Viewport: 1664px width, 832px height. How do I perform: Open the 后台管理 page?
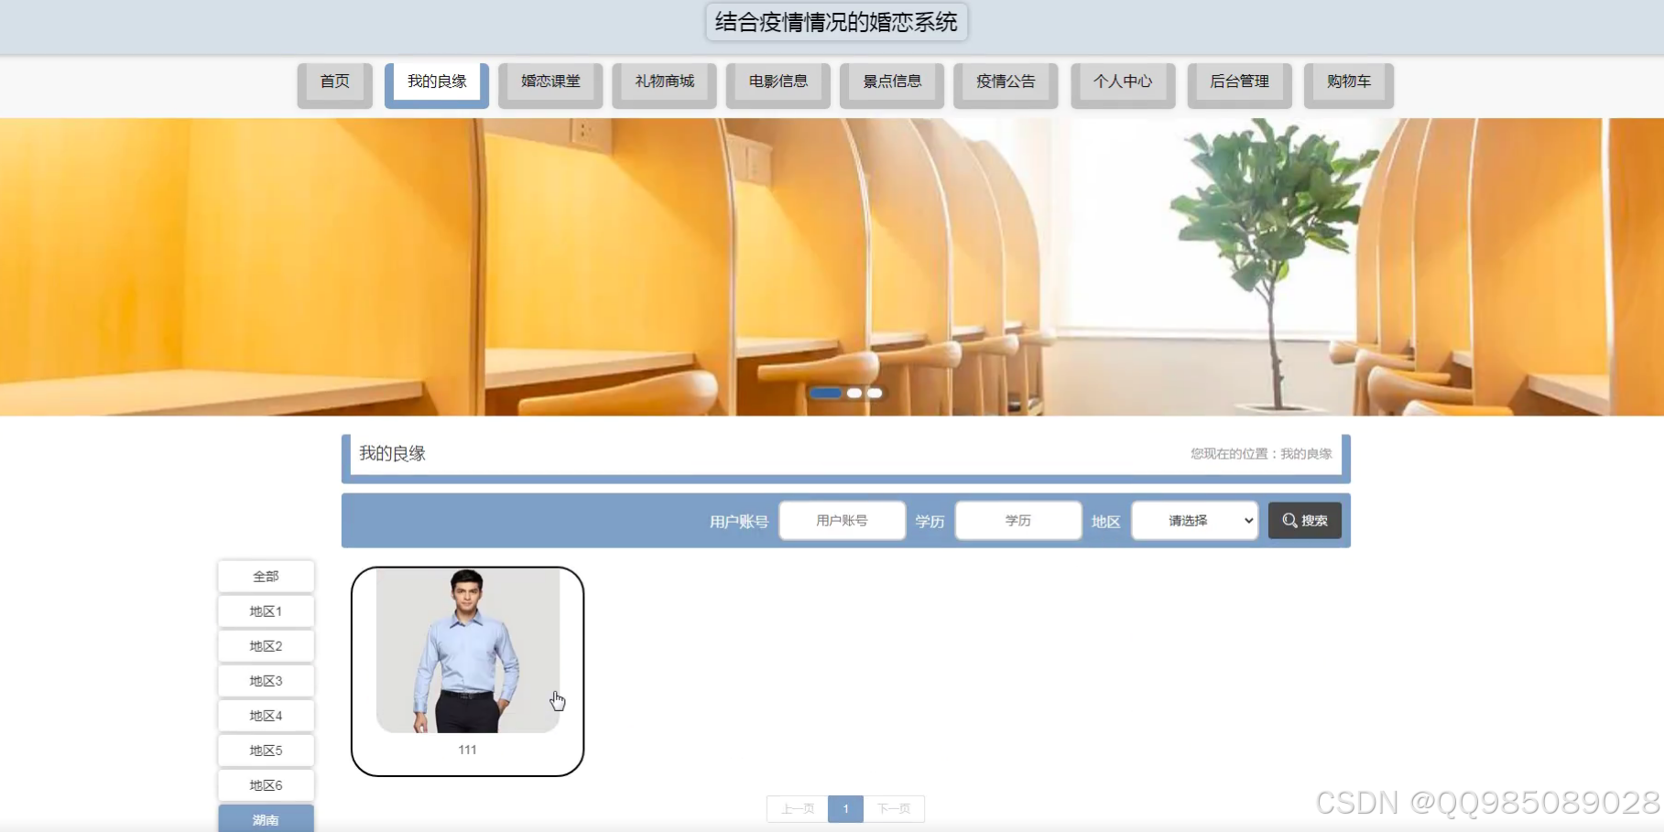tap(1239, 81)
